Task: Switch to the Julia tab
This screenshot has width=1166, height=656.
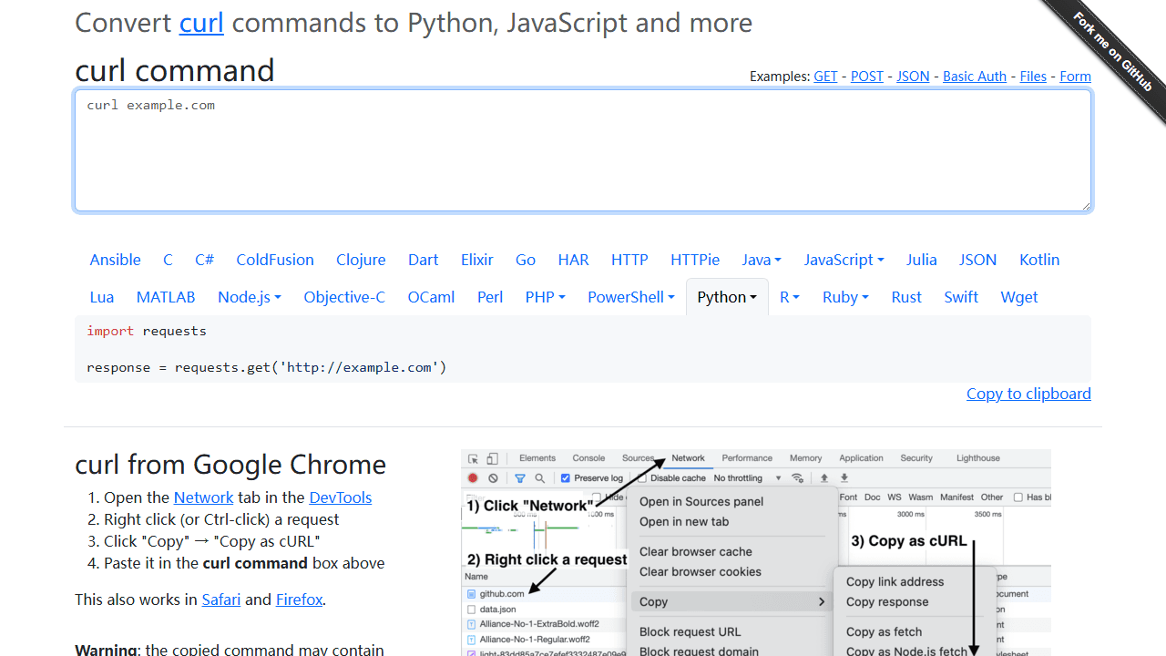Action: point(922,260)
